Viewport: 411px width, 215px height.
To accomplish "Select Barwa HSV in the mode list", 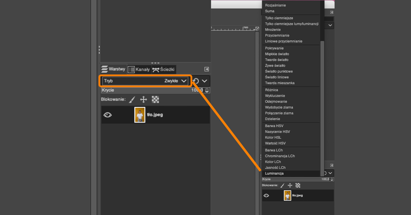I will [x=274, y=126].
